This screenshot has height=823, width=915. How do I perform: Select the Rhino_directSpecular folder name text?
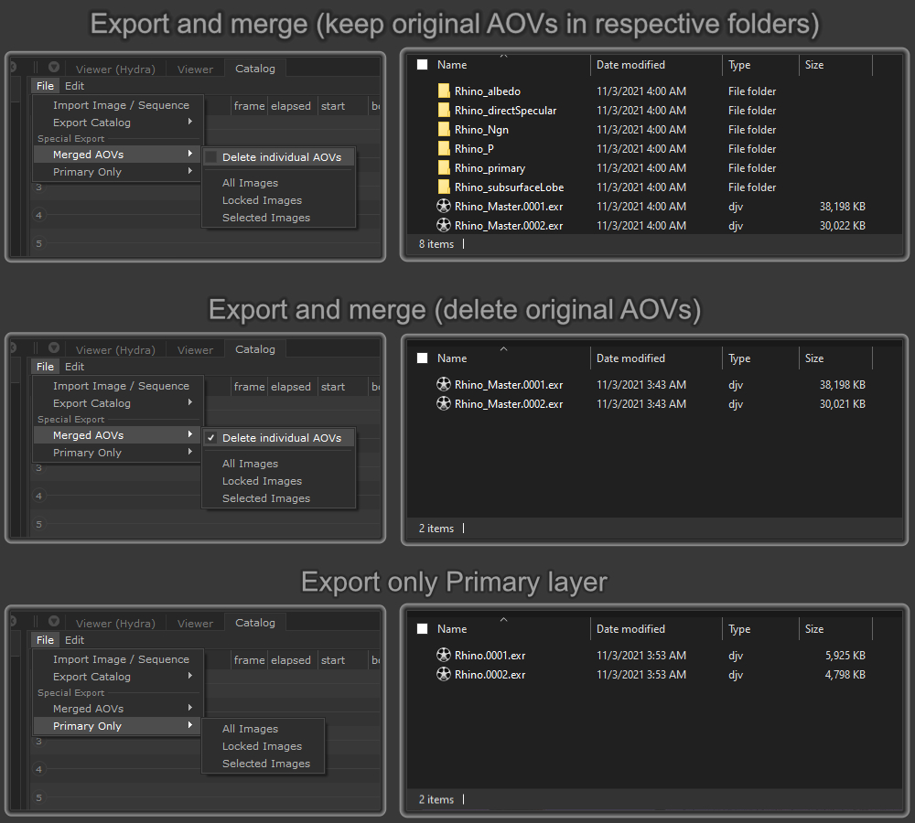point(505,111)
